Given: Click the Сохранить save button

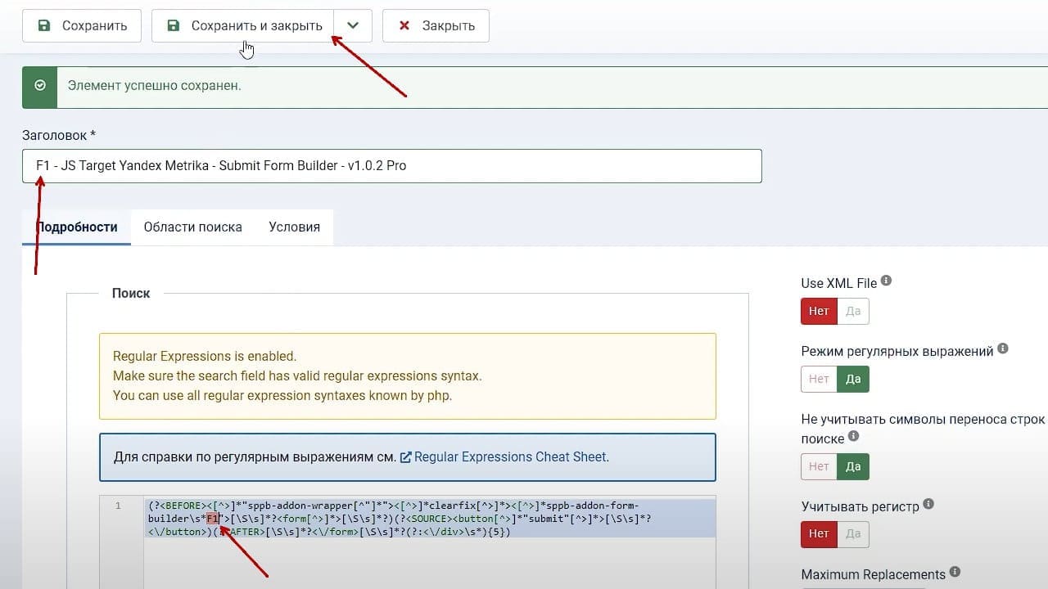Looking at the screenshot, I should tap(81, 25).
